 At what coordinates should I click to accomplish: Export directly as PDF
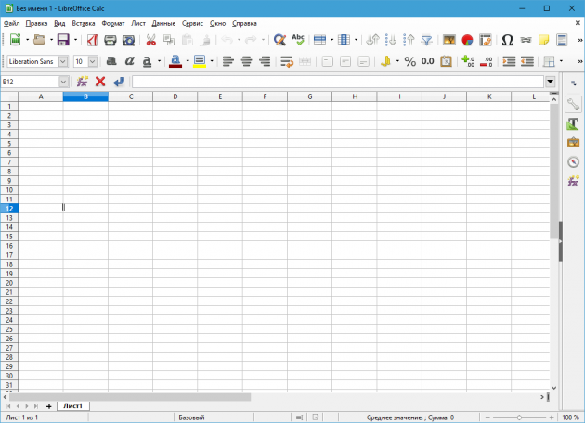pyautogui.click(x=92, y=40)
